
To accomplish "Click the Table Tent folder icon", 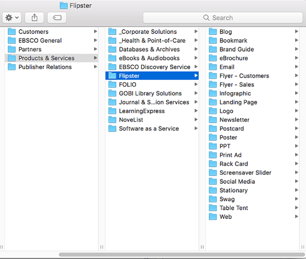I will [213, 208].
